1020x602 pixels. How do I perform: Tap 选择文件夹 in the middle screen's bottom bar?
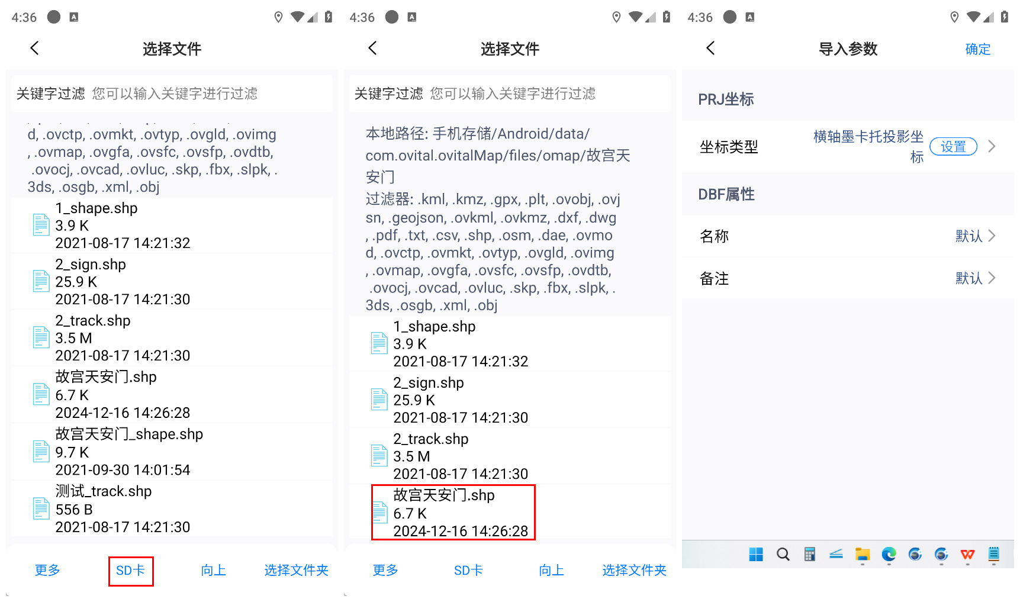pos(634,570)
